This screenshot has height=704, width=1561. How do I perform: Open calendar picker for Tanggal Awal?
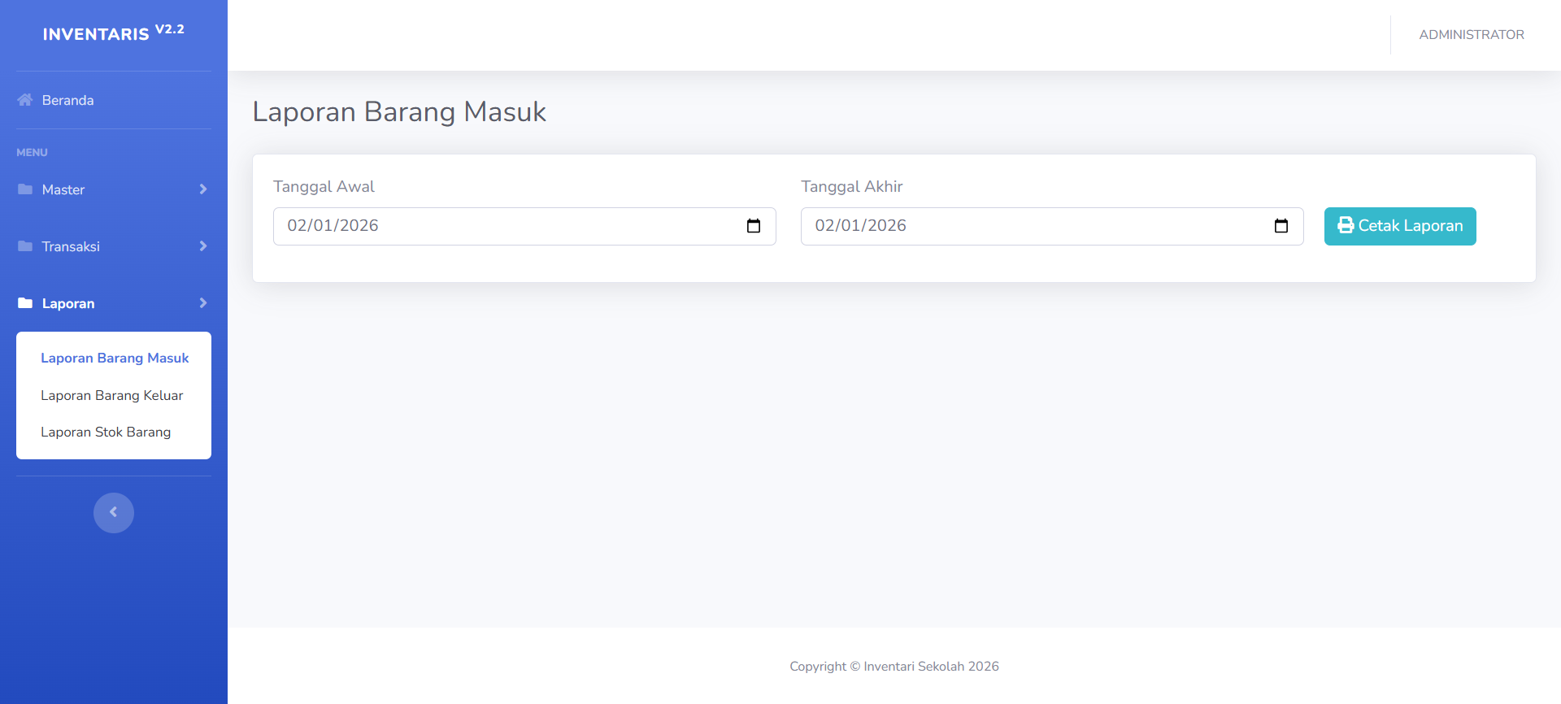coord(753,226)
